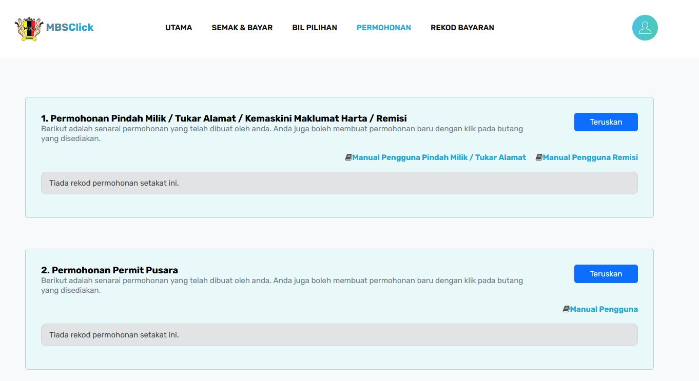Click empty record box under Permit Pusara section
Image resolution: width=699 pixels, height=381 pixels.
339,335
